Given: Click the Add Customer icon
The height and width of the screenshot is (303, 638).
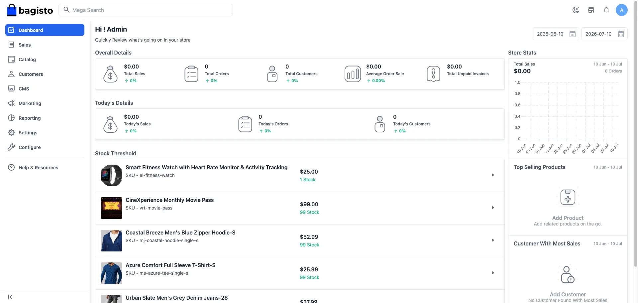Looking at the screenshot, I should [x=568, y=274].
